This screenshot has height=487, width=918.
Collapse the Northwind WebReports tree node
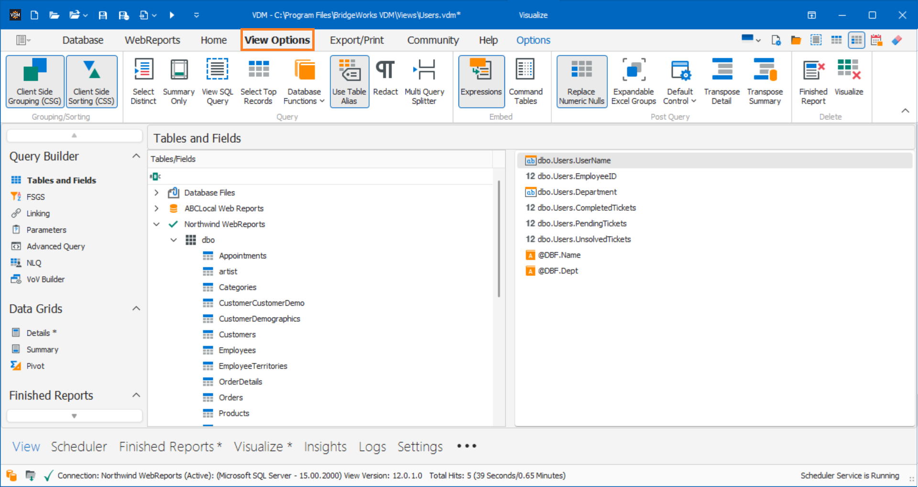pyautogui.click(x=156, y=224)
